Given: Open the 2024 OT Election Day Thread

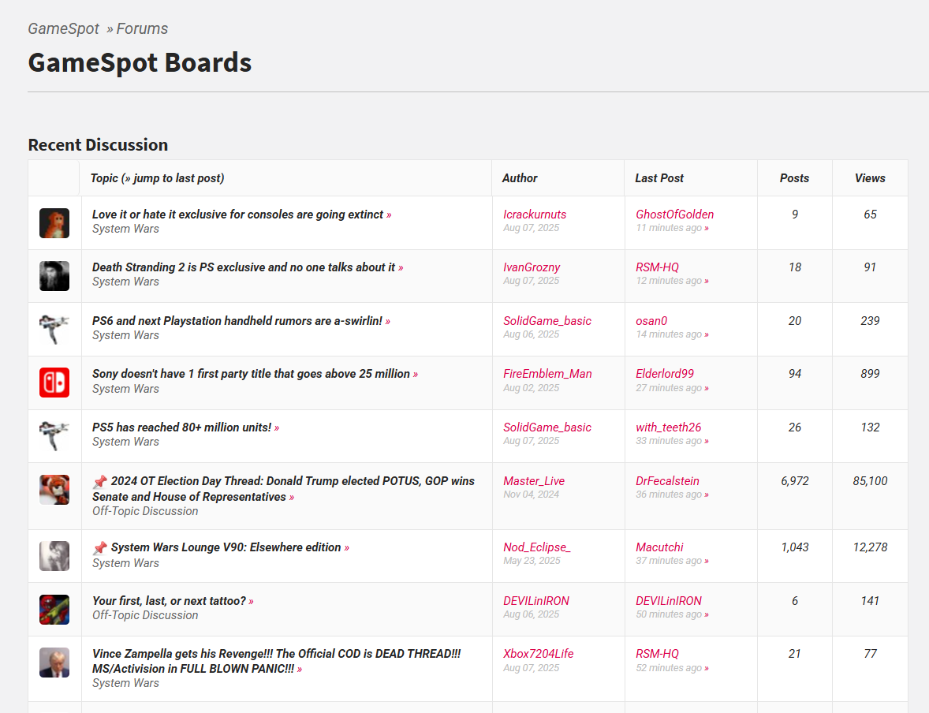Looking at the screenshot, I should [x=283, y=489].
